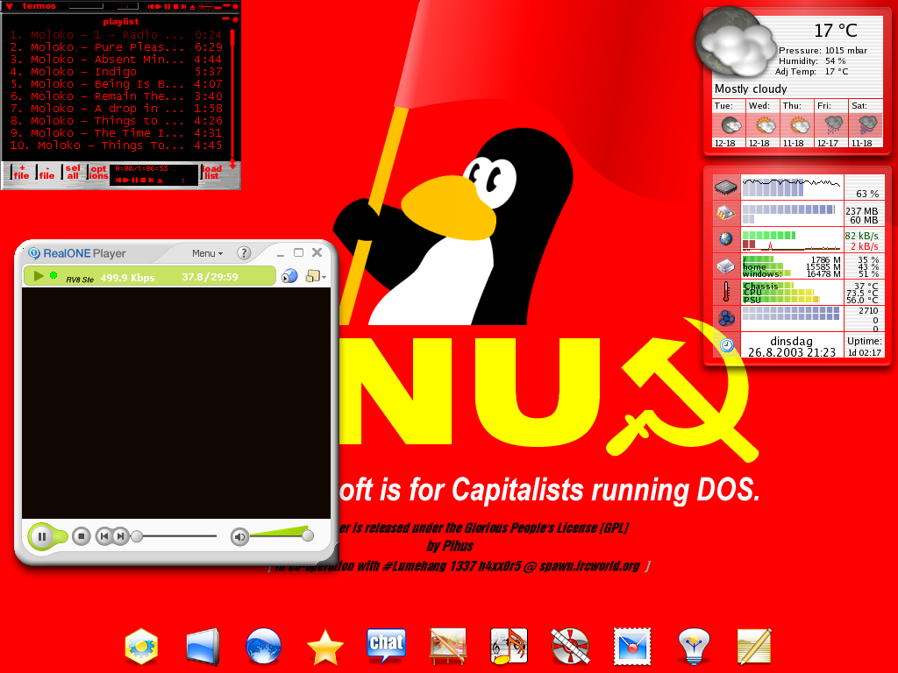Expand the RealONE folder clip dropdown arrow
Image resolution: width=898 pixels, height=673 pixels.
coord(324,278)
